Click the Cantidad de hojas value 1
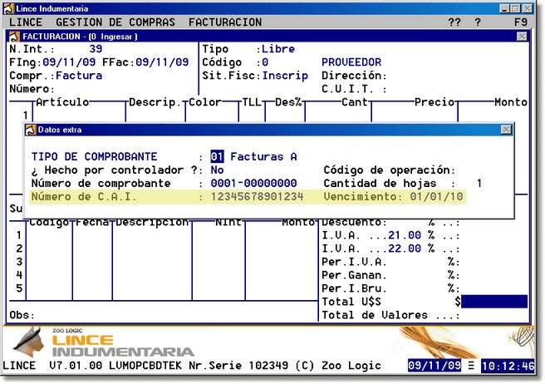The image size is (545, 384). point(479,183)
